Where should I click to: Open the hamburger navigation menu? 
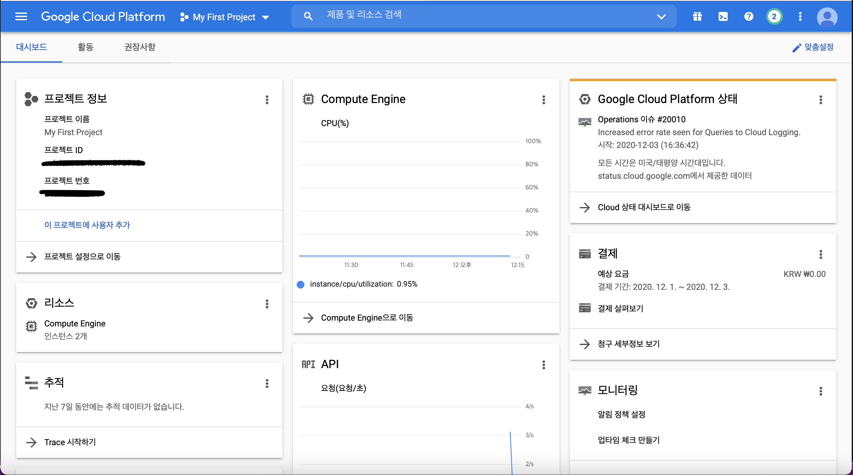coord(21,16)
